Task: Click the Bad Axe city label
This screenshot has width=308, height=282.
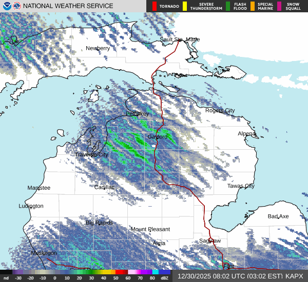Action: [278, 216]
